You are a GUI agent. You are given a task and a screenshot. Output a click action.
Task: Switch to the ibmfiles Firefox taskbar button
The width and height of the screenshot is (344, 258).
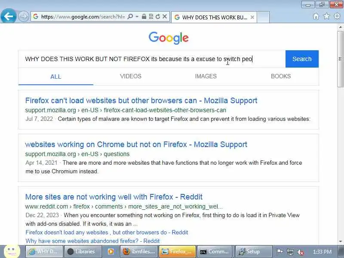pos(139,252)
